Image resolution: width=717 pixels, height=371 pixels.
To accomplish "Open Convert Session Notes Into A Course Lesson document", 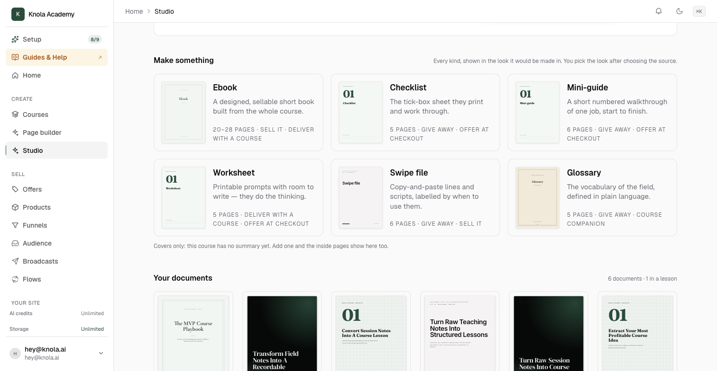I will click(370, 332).
